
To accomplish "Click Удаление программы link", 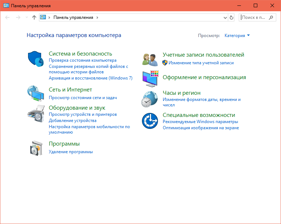I will [x=71, y=152].
